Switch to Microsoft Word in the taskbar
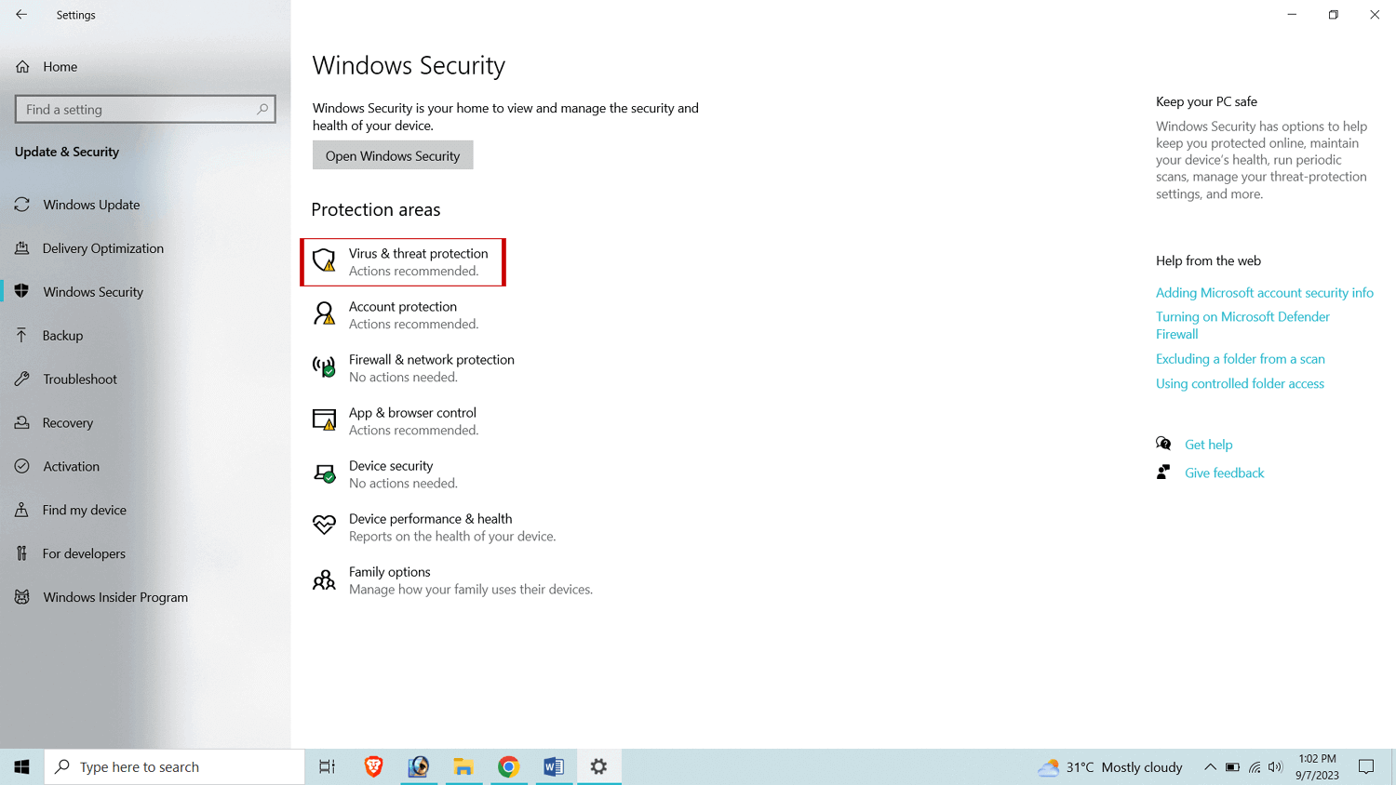Viewport: 1396px width, 785px height. (x=554, y=767)
